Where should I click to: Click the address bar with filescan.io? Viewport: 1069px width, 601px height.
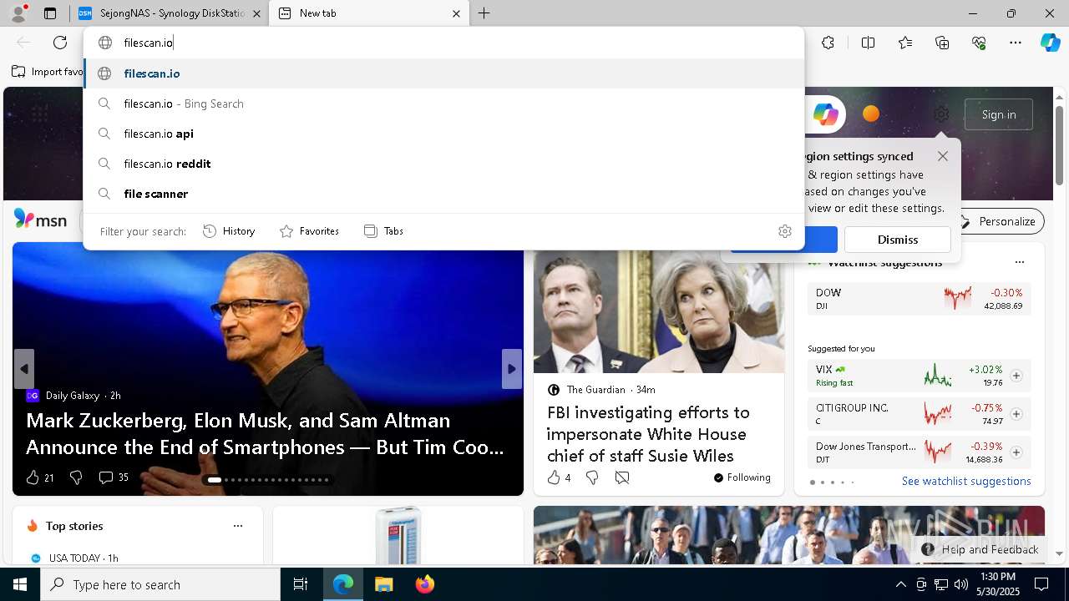pos(443,43)
